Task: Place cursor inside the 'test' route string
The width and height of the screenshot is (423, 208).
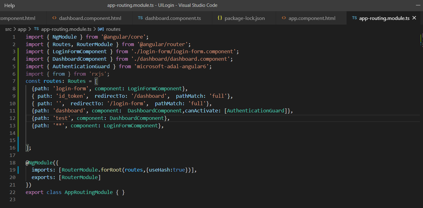Action: (62, 118)
